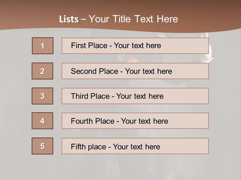The height and width of the screenshot is (180, 241).
Task: Click the words Your Title Text Here
Action: click(133, 19)
